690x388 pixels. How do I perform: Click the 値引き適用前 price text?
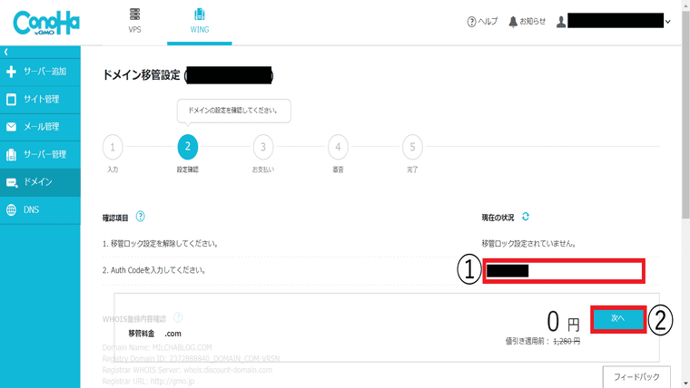click(543, 342)
